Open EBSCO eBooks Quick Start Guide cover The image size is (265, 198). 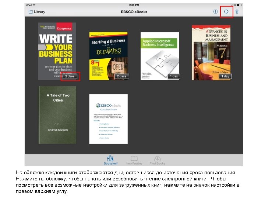(x=109, y=119)
